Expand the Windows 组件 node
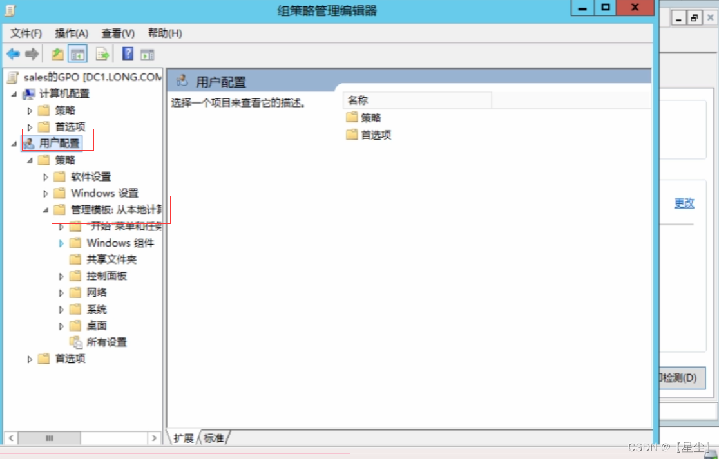 pos(61,243)
